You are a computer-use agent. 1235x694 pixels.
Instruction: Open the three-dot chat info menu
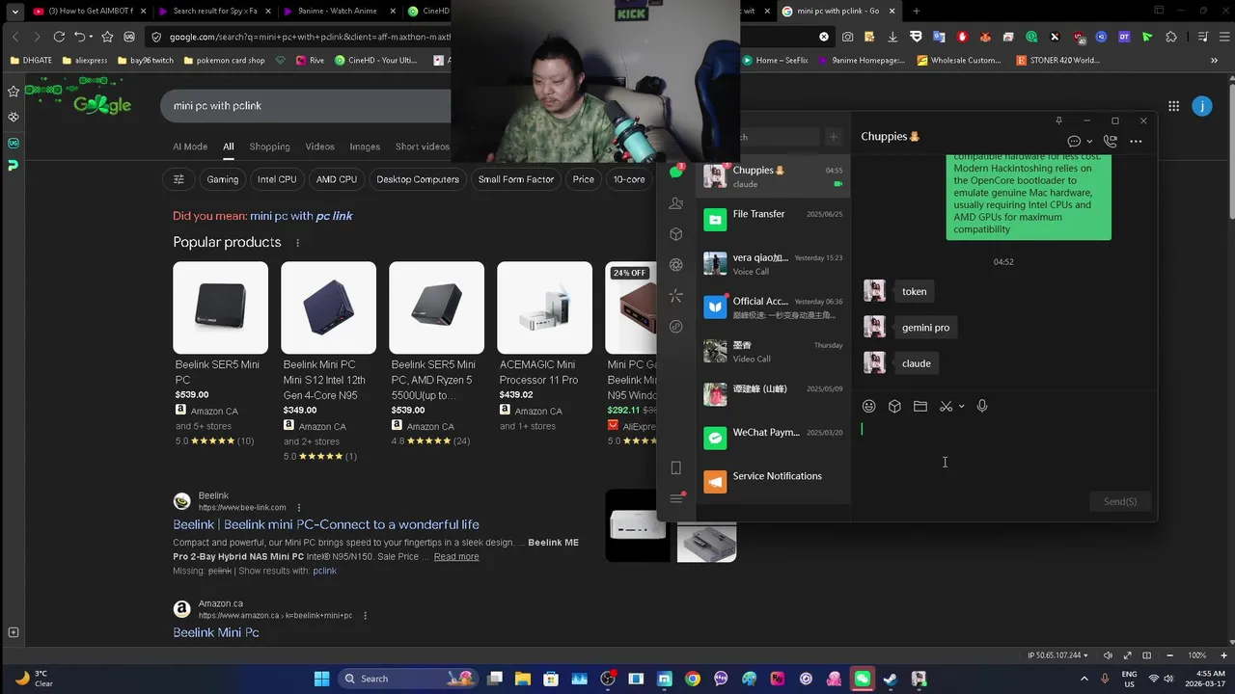click(x=1136, y=141)
